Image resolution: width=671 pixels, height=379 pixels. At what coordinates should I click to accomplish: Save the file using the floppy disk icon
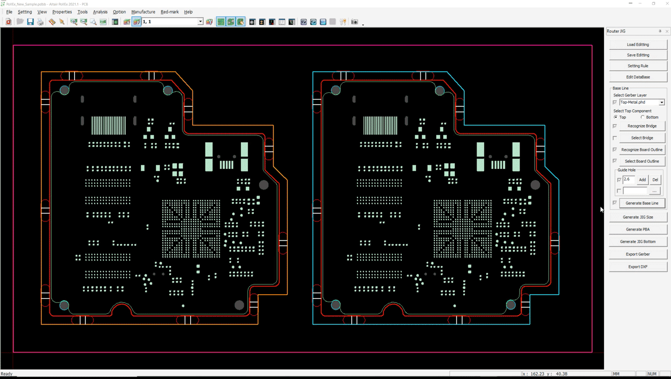[30, 22]
